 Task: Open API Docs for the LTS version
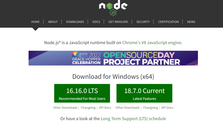105,108
